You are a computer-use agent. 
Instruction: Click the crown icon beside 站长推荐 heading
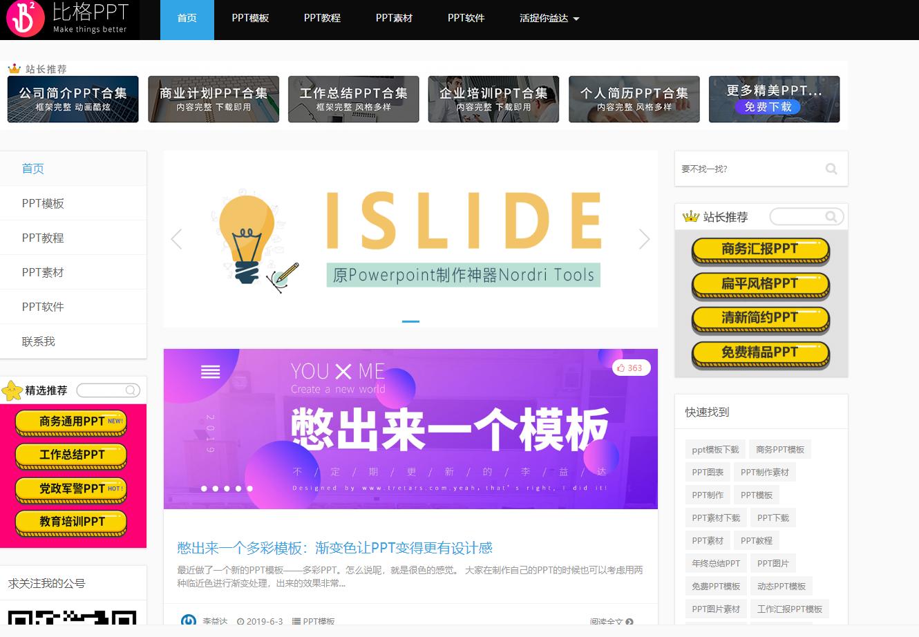(691, 216)
